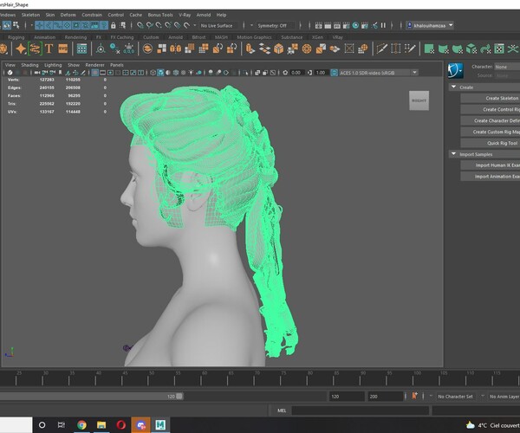This screenshot has height=433, width=520.
Task: Collapse the Create section
Action: pos(453,87)
